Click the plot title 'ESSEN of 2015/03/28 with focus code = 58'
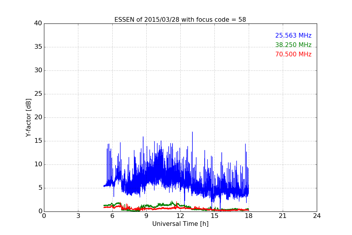Image resolution: width=352 pixels, height=235 pixels. (180, 20)
